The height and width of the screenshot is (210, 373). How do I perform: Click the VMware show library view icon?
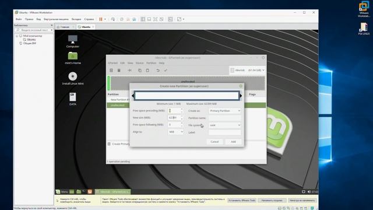tap(143, 19)
